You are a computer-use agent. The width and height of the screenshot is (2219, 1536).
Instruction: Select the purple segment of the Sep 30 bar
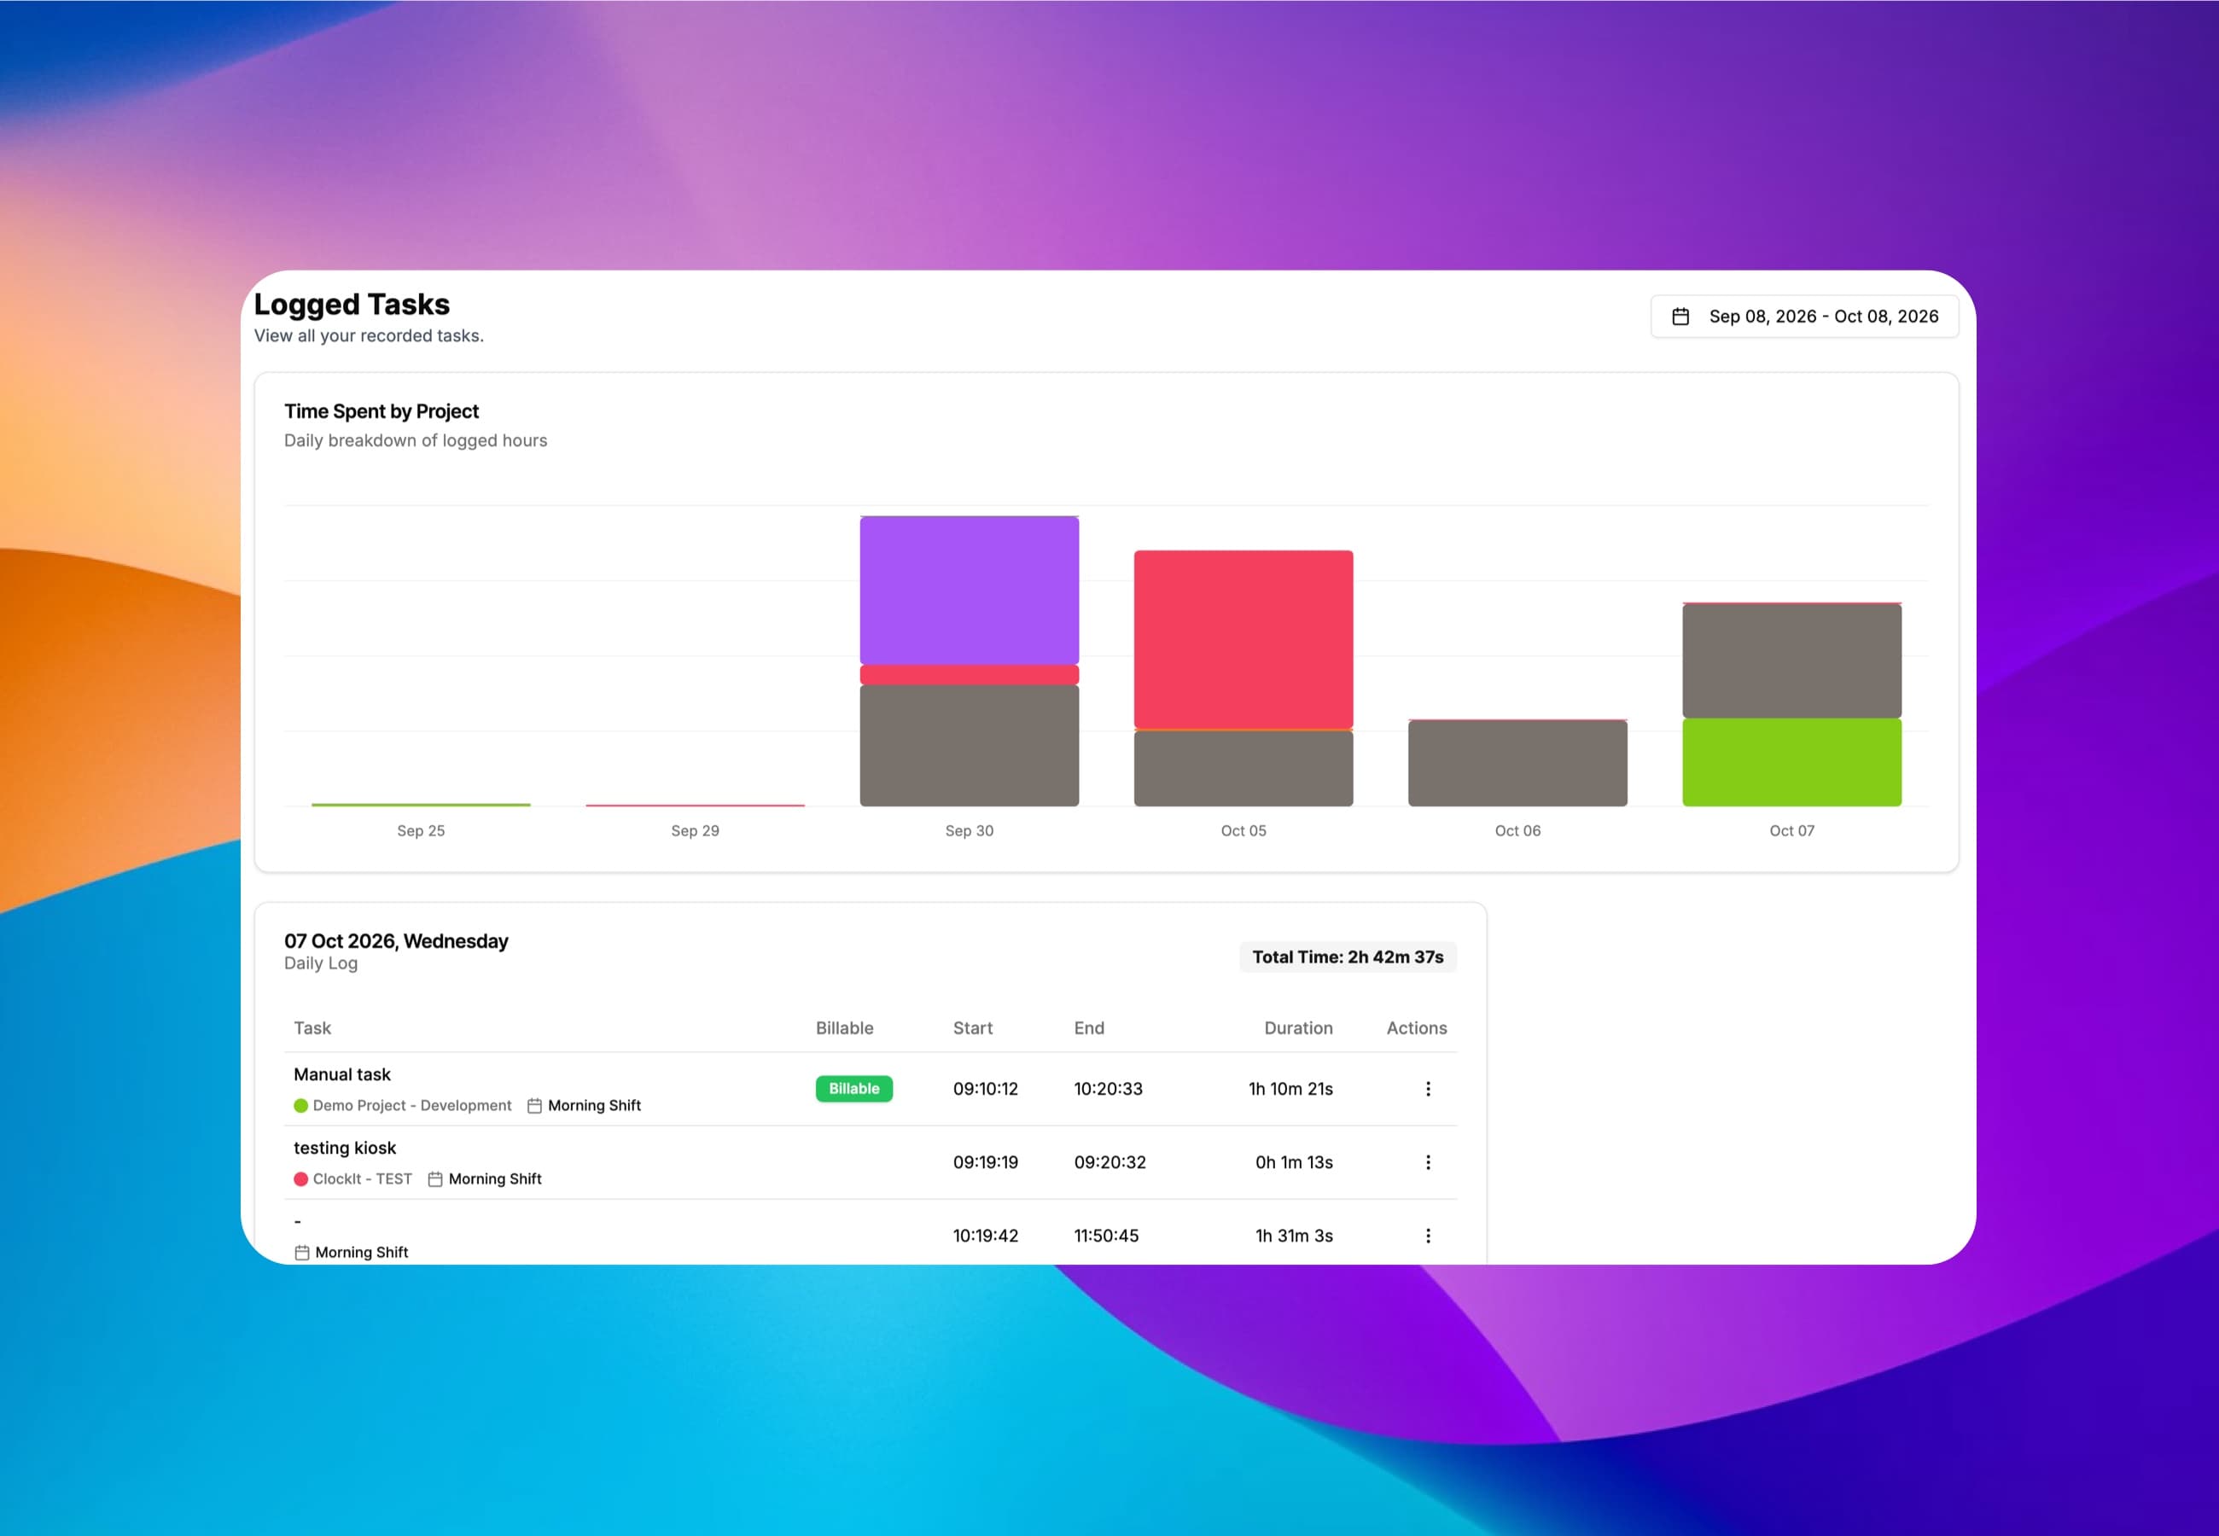pos(969,590)
